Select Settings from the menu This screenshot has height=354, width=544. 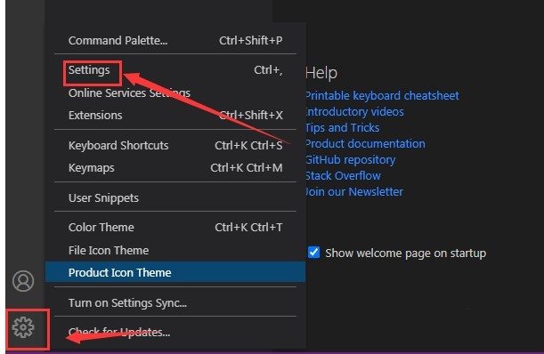pyautogui.click(x=175, y=70)
